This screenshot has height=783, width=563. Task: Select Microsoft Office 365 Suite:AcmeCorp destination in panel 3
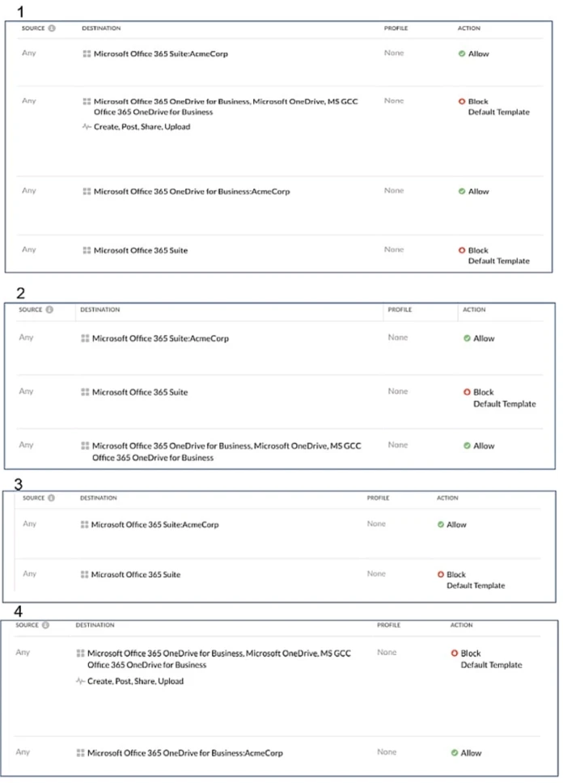point(155,525)
